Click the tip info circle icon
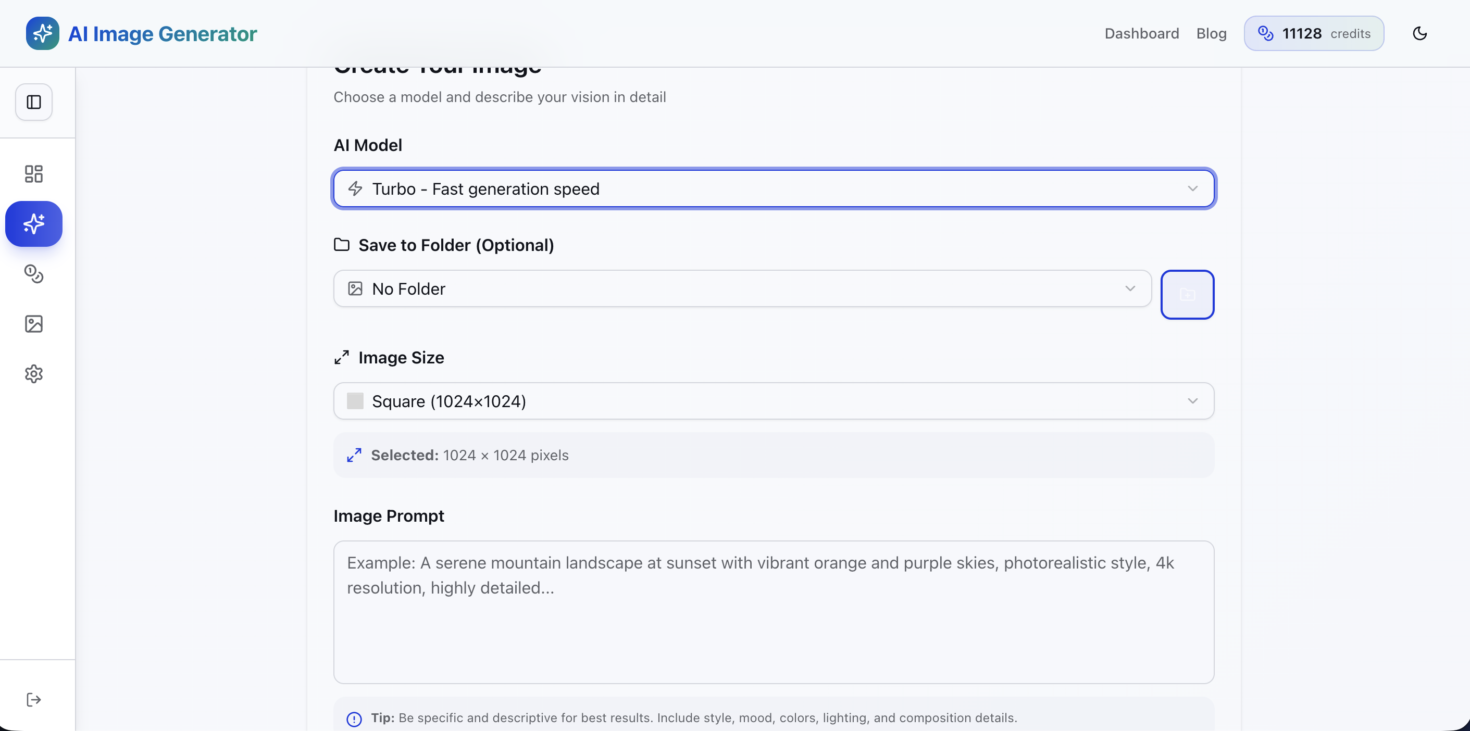 tap(354, 719)
